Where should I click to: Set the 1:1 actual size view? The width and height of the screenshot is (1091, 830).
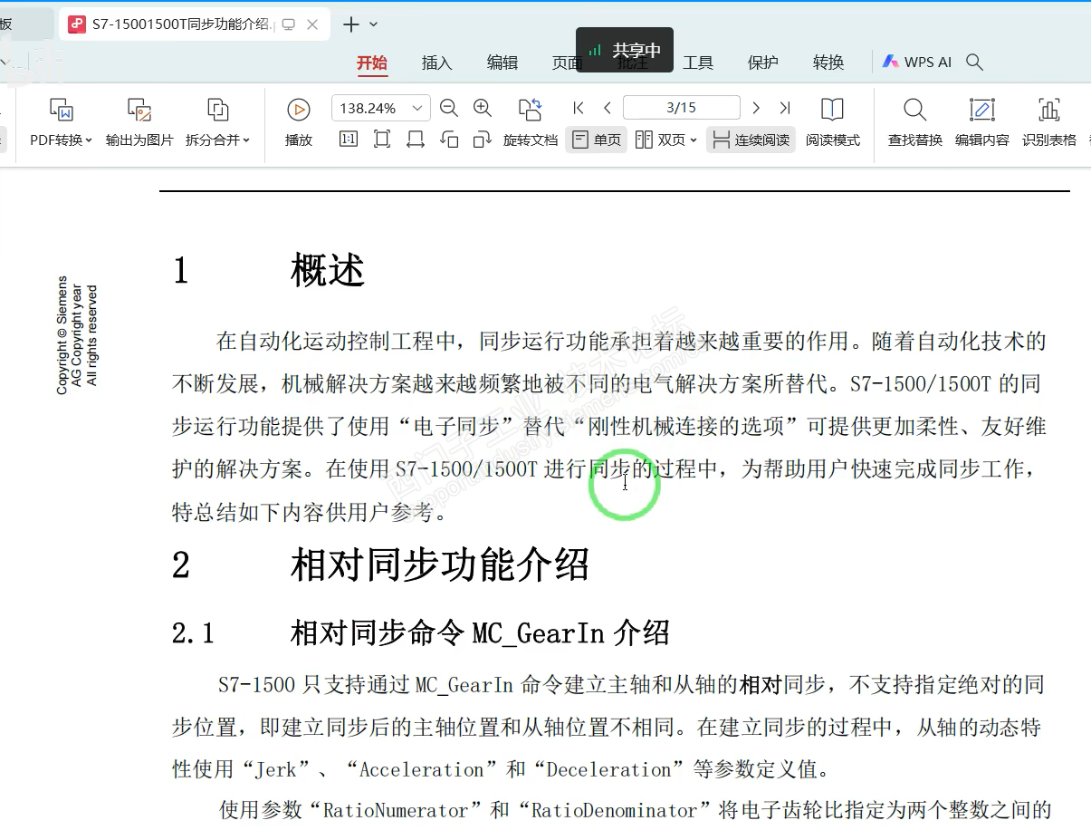pyautogui.click(x=348, y=140)
